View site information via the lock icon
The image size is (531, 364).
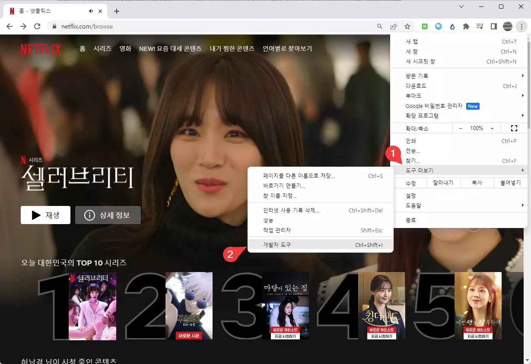coord(54,26)
